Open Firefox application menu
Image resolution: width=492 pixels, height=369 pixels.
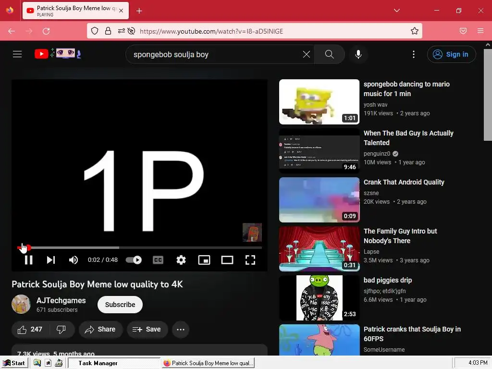point(480,31)
